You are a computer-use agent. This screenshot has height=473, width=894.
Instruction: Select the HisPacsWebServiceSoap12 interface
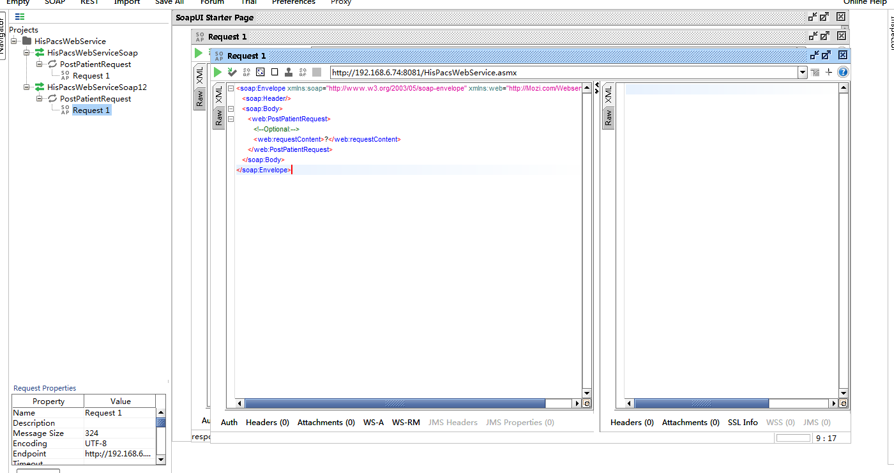click(97, 87)
